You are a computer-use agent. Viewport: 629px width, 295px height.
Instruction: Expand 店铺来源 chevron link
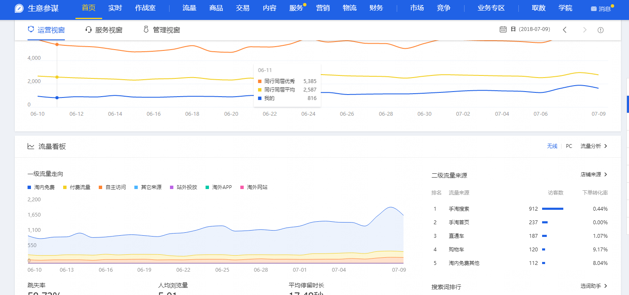(593, 175)
